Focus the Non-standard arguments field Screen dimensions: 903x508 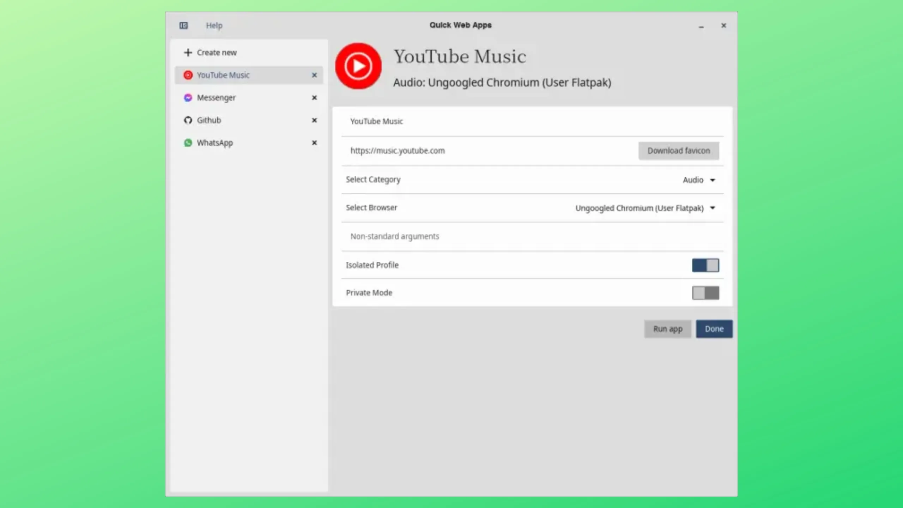tap(532, 236)
